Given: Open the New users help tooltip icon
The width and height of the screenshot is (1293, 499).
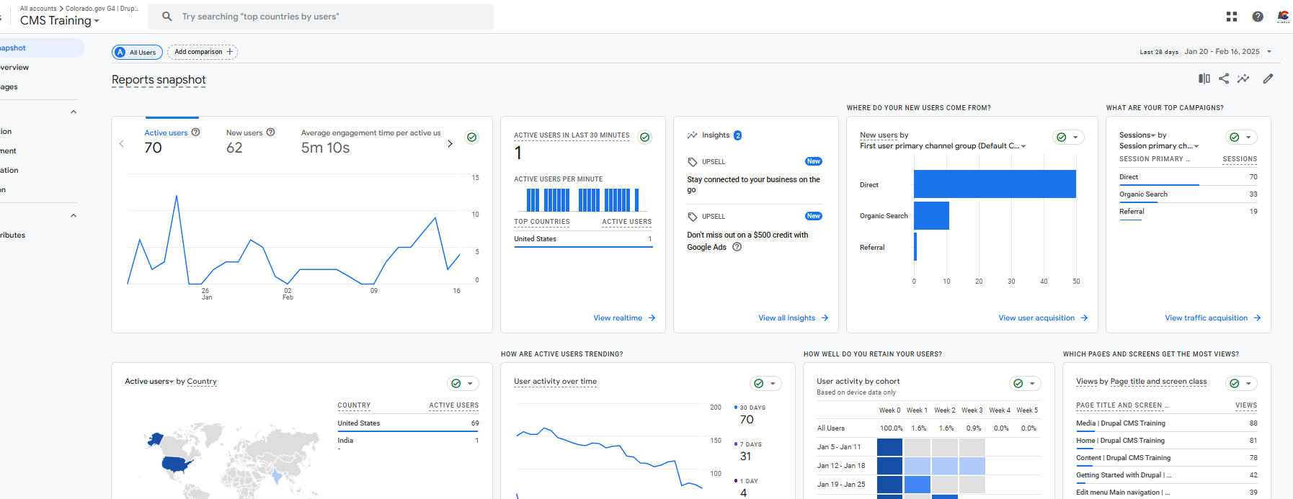Looking at the screenshot, I should click(x=270, y=132).
